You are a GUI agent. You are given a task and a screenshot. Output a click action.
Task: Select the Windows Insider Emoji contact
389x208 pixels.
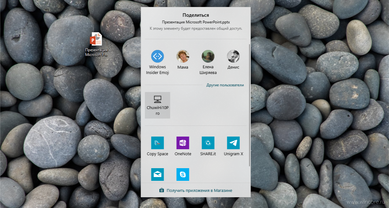[x=157, y=62]
